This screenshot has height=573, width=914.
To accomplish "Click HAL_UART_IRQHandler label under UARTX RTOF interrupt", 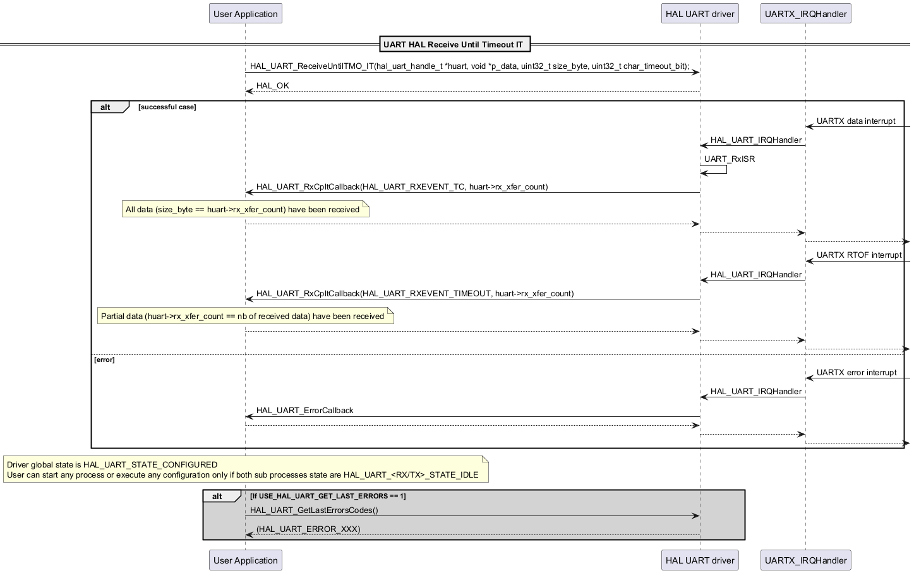I will 756,275.
